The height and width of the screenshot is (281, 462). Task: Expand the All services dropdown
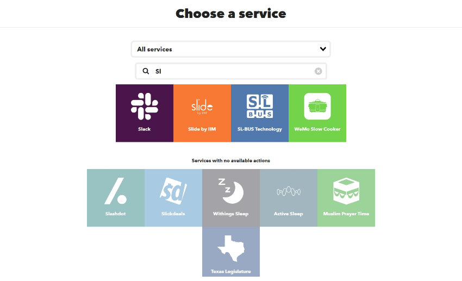tap(230, 49)
